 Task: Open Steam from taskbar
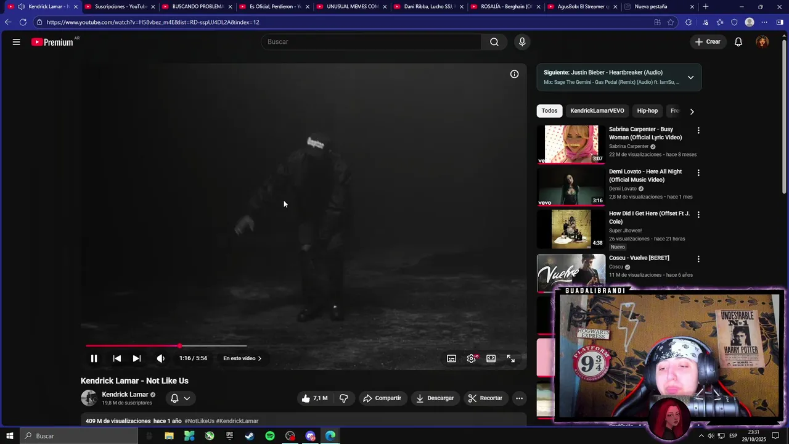(x=250, y=436)
